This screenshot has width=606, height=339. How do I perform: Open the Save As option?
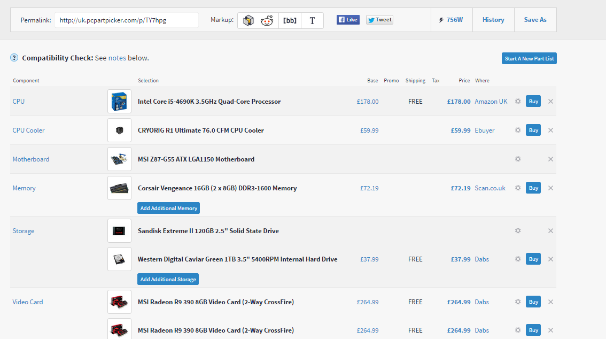(x=535, y=20)
